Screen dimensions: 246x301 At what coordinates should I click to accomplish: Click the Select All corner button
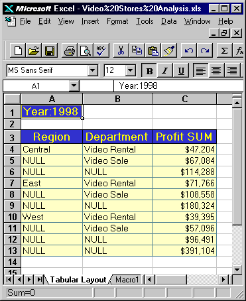13,99
